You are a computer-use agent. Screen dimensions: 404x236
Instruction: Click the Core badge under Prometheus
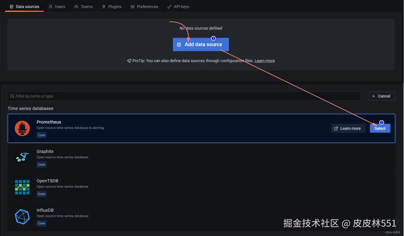[x=42, y=135]
